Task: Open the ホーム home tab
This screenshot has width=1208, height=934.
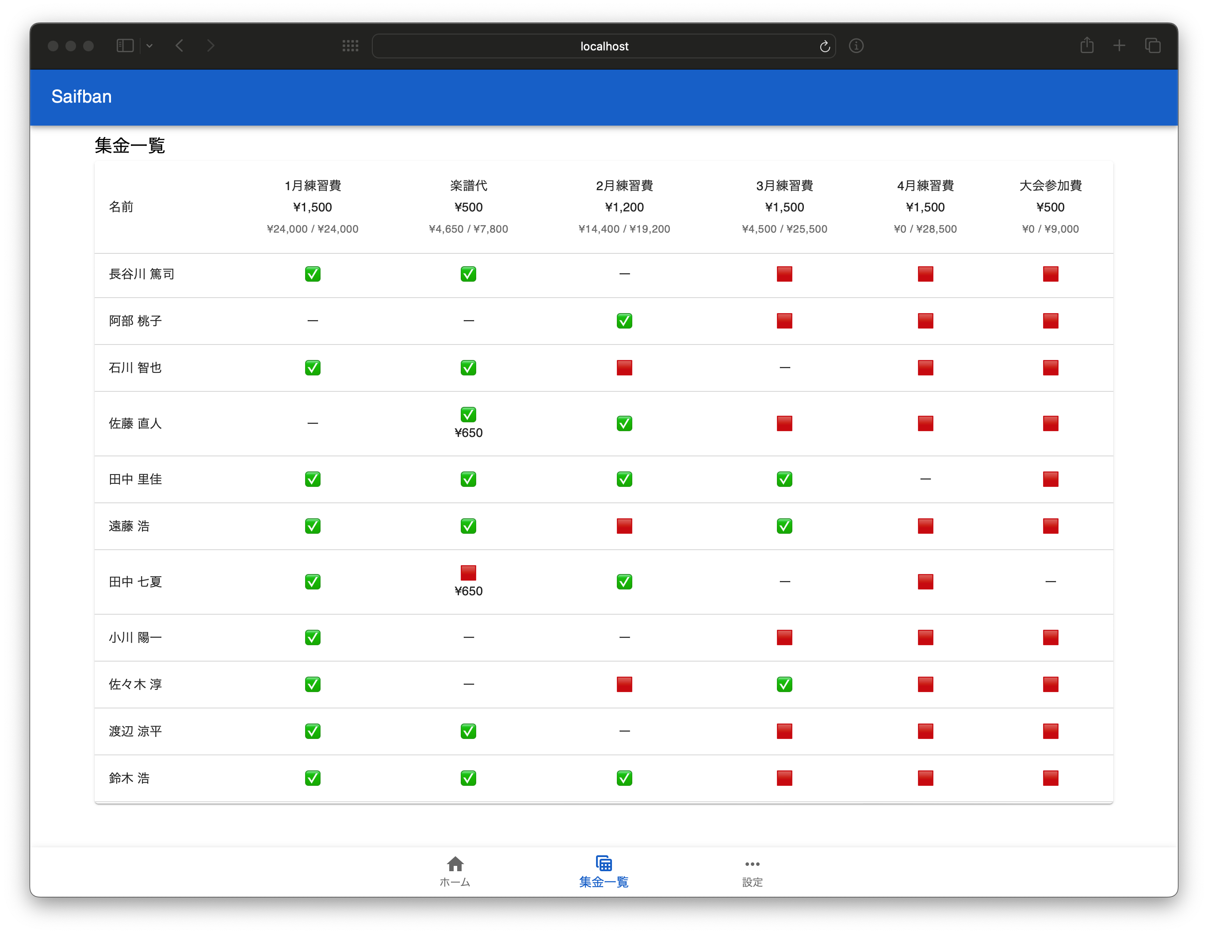Action: (455, 872)
